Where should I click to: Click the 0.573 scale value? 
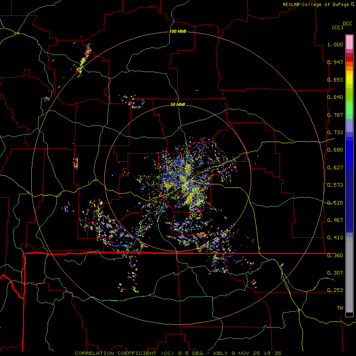pyautogui.click(x=335, y=185)
